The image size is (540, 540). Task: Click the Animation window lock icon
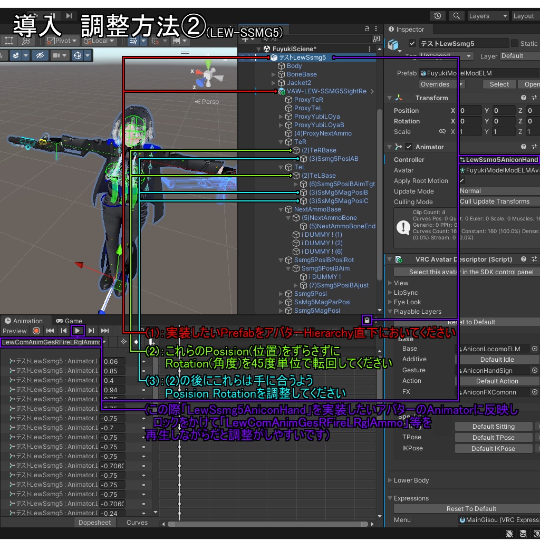pos(367,320)
